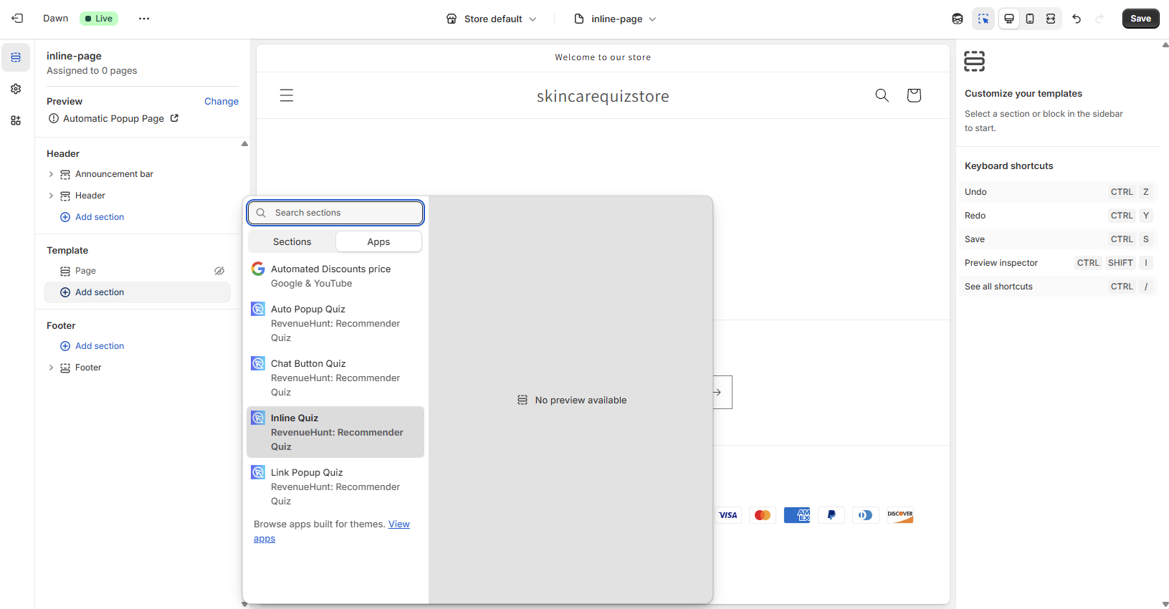Switch to mobile preview icon

[x=1030, y=19]
